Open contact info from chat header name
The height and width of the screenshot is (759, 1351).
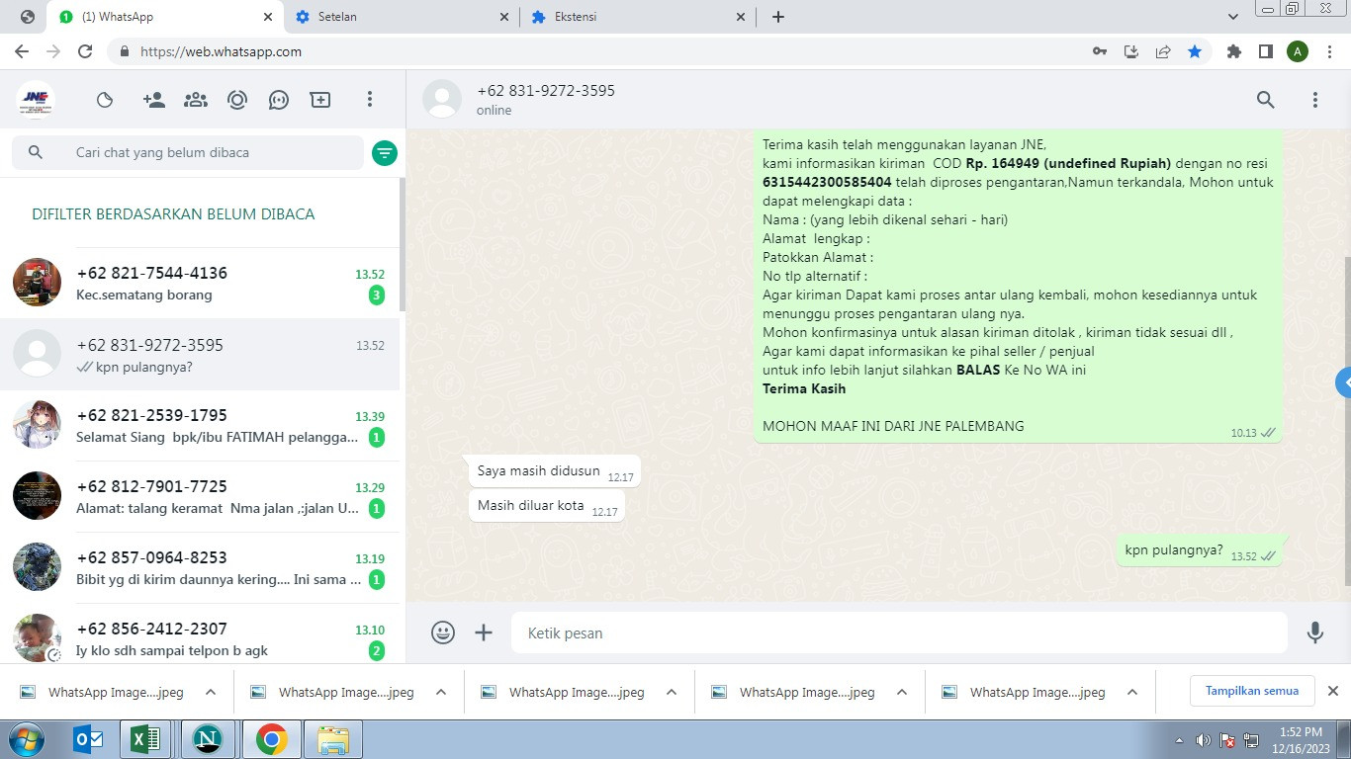pyautogui.click(x=546, y=91)
